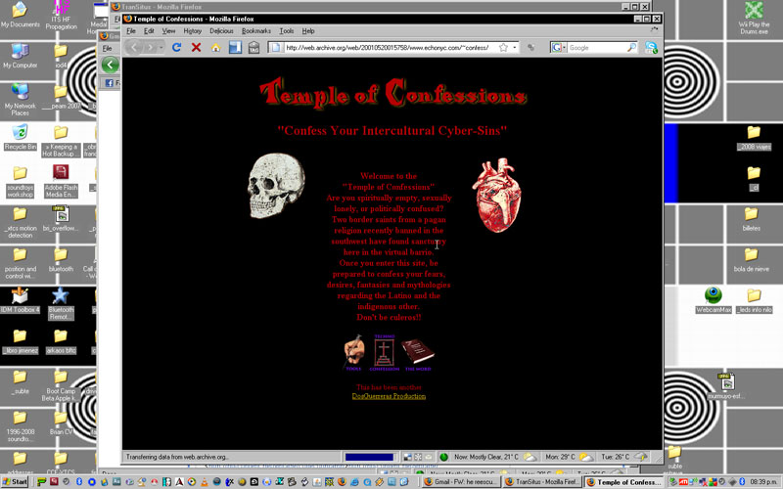Open the Delicious menu

tap(221, 31)
